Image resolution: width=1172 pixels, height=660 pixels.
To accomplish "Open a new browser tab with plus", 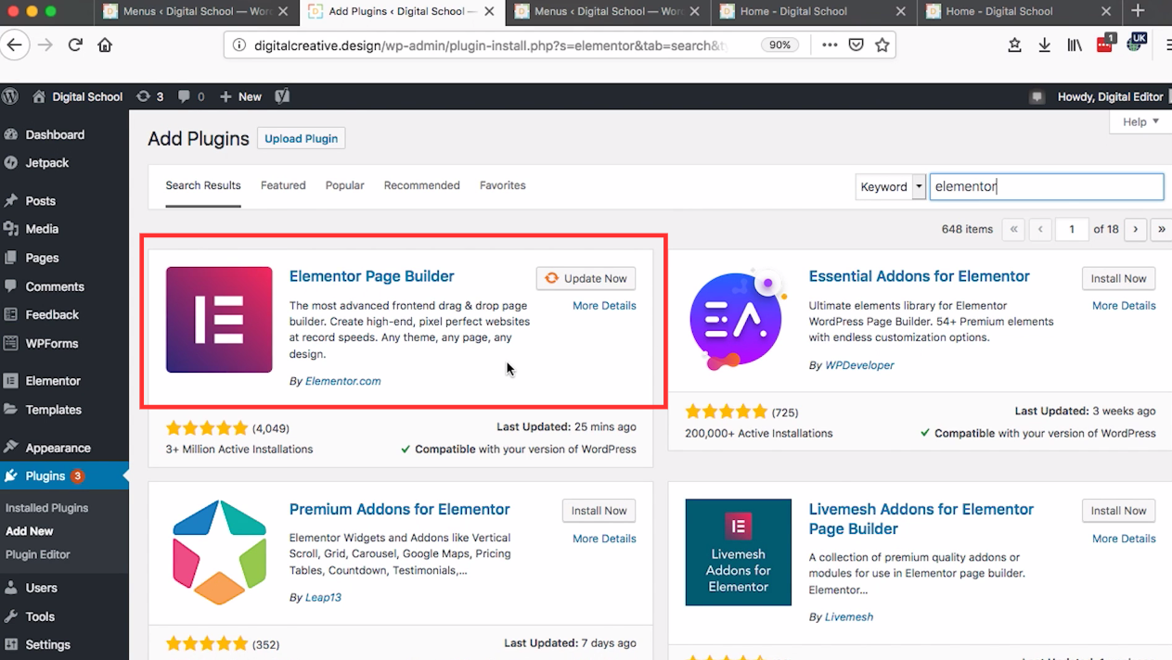I will point(1139,11).
